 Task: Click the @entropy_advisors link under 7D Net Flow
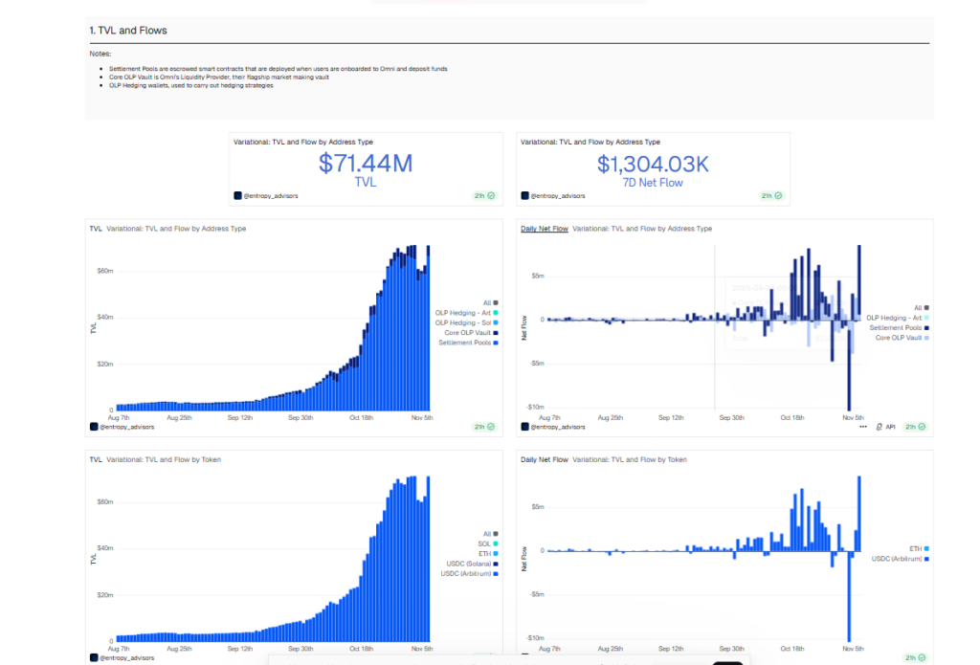coord(557,195)
